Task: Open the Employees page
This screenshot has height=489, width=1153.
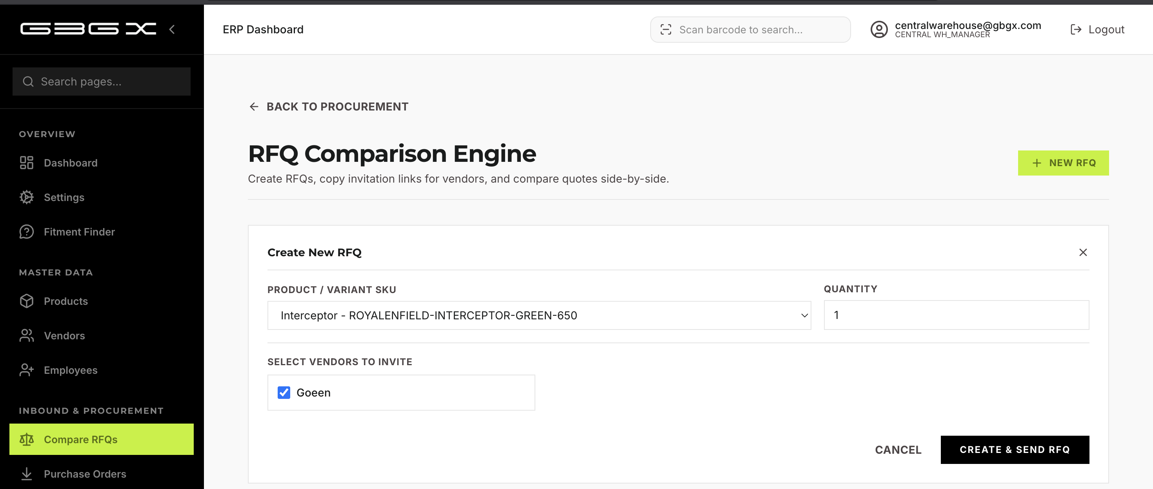Action: click(102, 370)
